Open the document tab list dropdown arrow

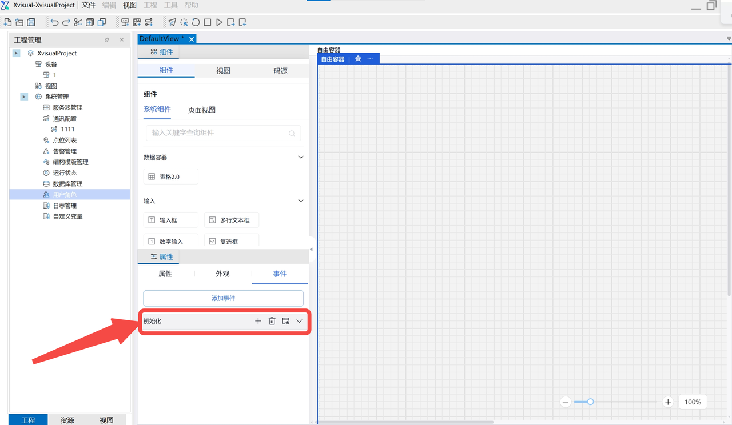pos(729,39)
